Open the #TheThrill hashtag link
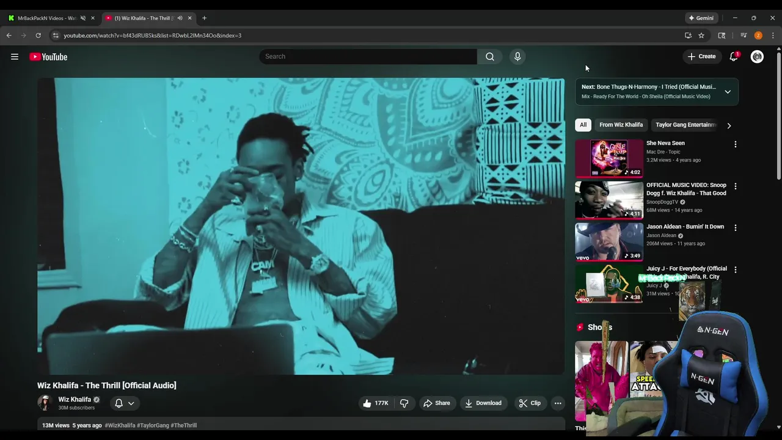The width and height of the screenshot is (782, 440). 183,425
